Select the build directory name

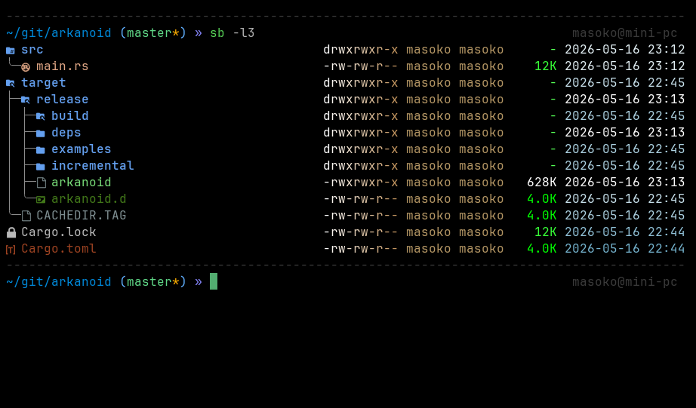tap(70, 115)
